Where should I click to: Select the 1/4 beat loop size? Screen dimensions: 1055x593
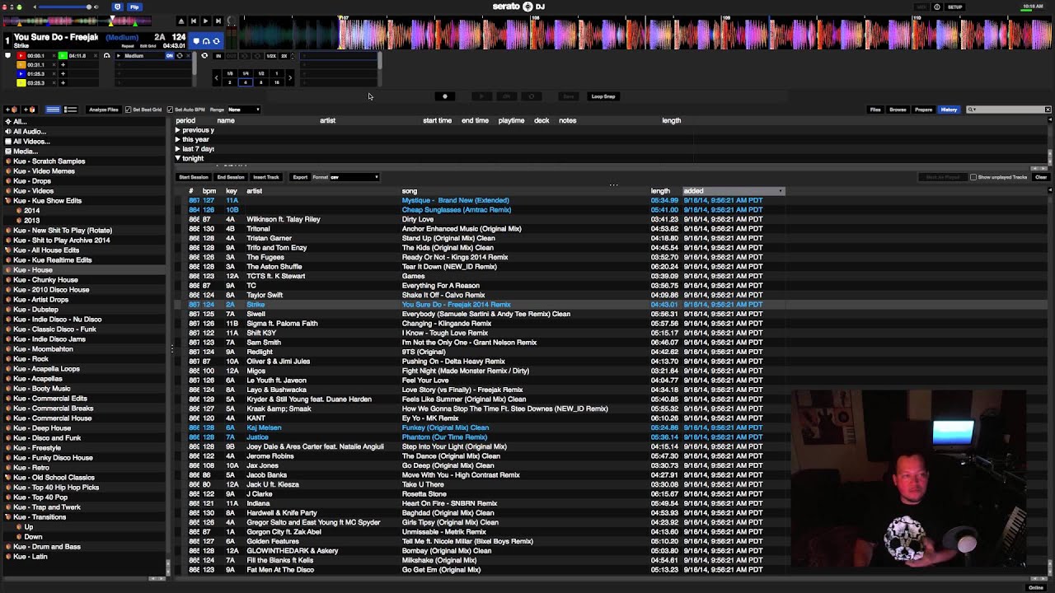[246, 73]
